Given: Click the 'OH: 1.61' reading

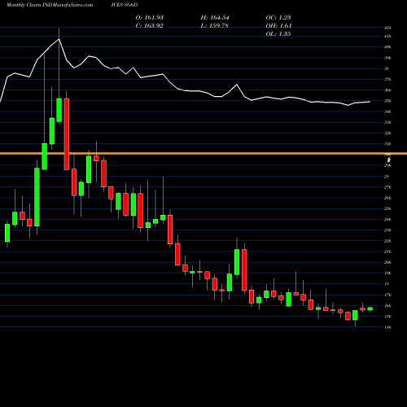Looking at the screenshot, I should pos(278,26).
